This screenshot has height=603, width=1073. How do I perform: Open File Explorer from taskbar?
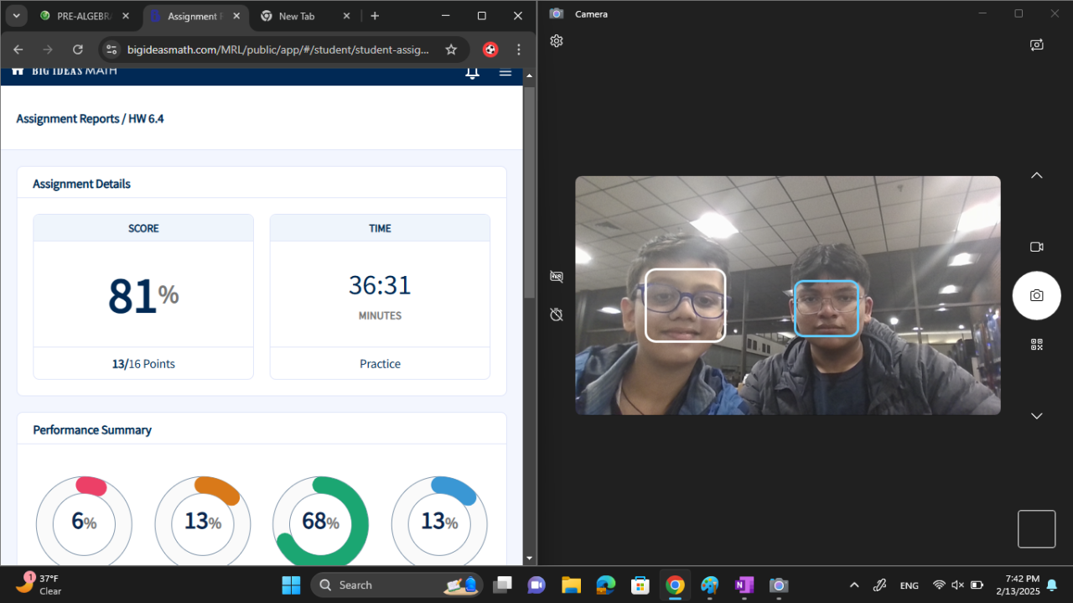(x=571, y=585)
